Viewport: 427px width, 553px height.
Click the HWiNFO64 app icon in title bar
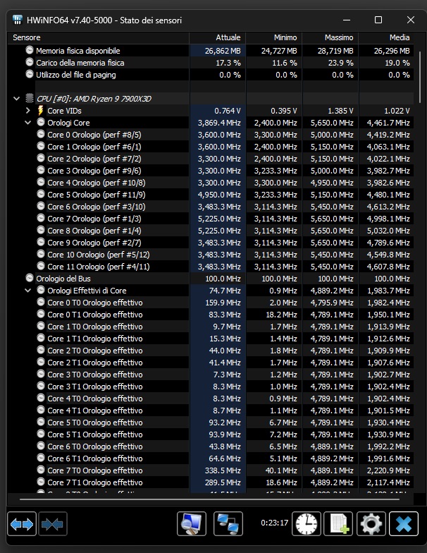17,20
